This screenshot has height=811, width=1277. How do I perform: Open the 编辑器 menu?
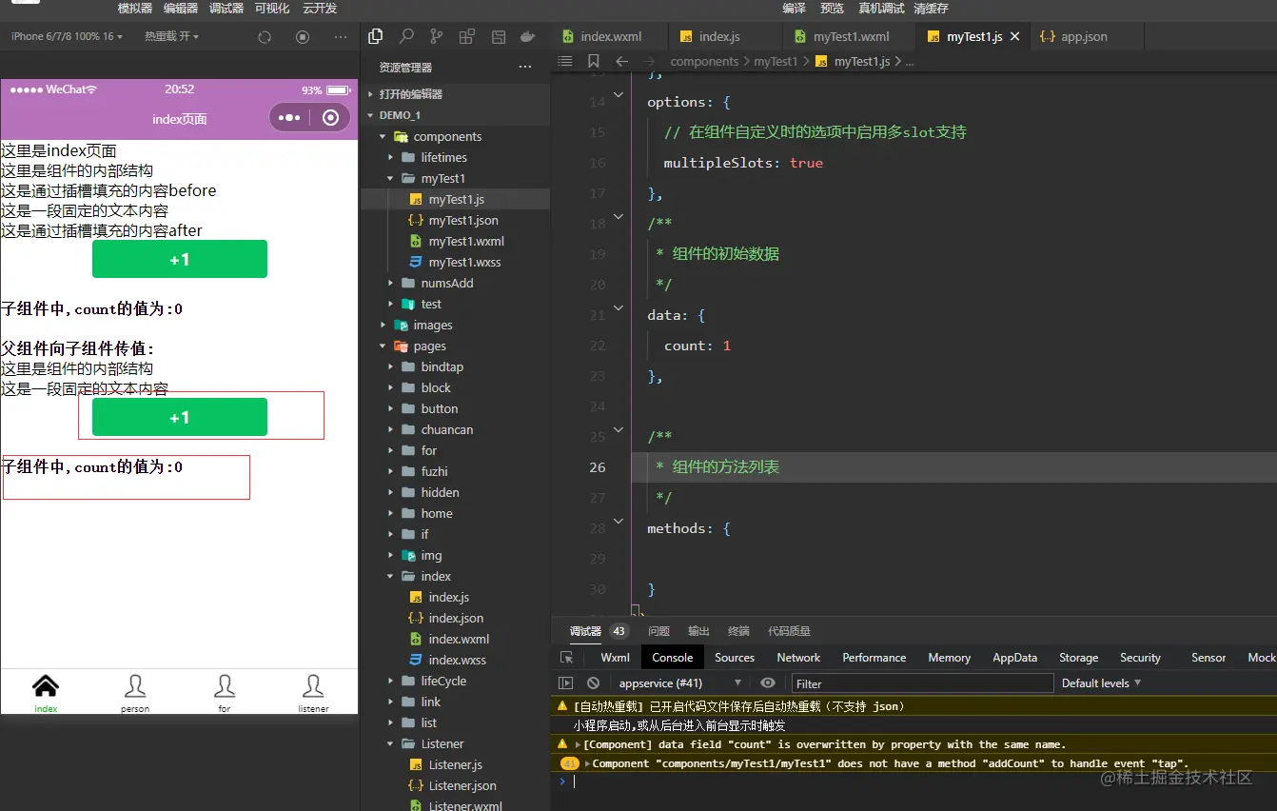(x=181, y=8)
